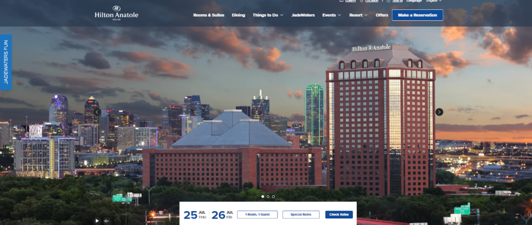Play the background video
Viewport: 532px width, 225px height.
(97, 221)
